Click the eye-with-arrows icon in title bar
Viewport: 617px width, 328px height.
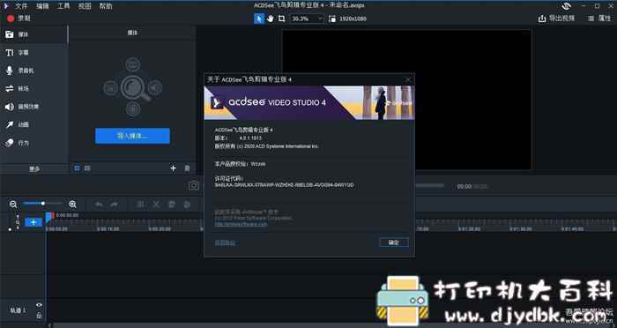(x=566, y=6)
